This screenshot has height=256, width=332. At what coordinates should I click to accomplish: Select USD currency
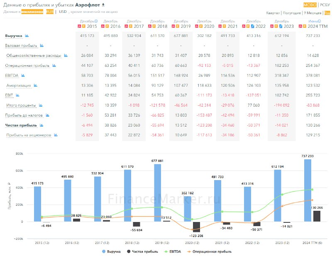point(63,12)
